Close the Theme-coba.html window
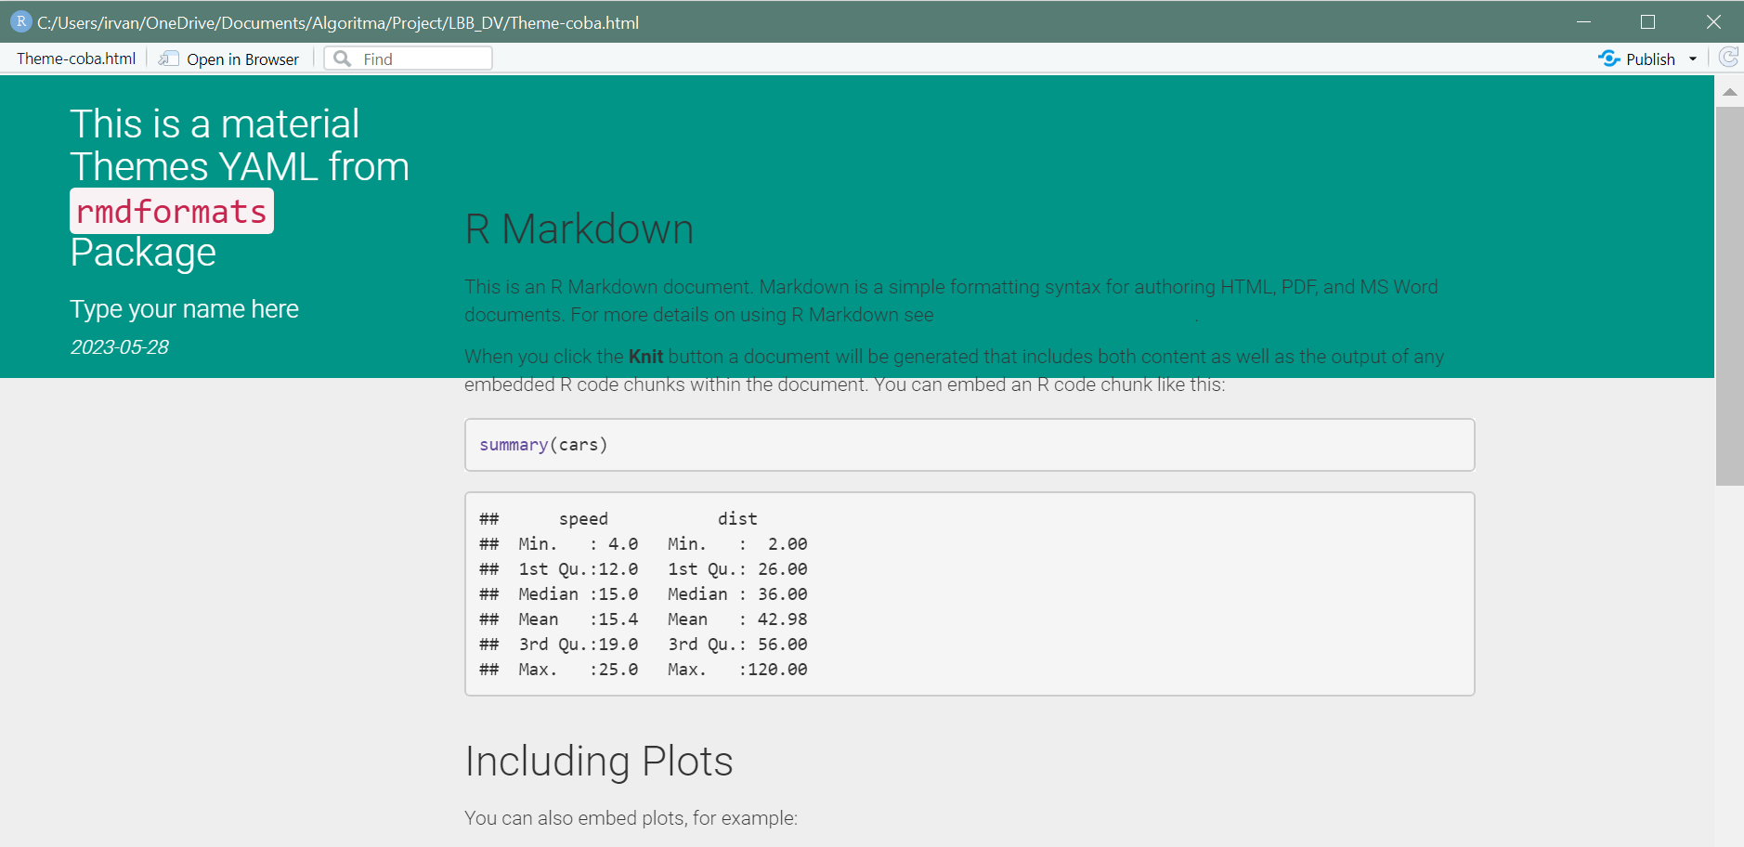Screen dimensions: 1744x847 click(x=1713, y=21)
